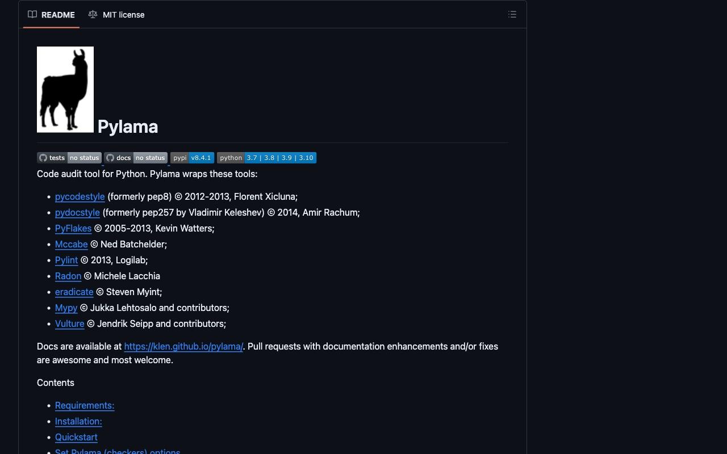Viewport: 727px width, 454px height.
Task: Click '© Ned Batchelder;' text
Action: point(128,244)
